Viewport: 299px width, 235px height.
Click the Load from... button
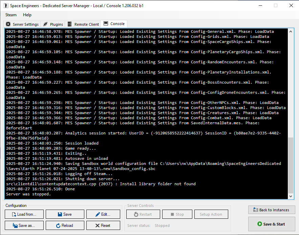point(24,214)
